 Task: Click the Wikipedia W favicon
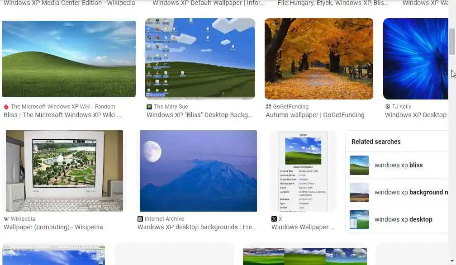coord(6,219)
